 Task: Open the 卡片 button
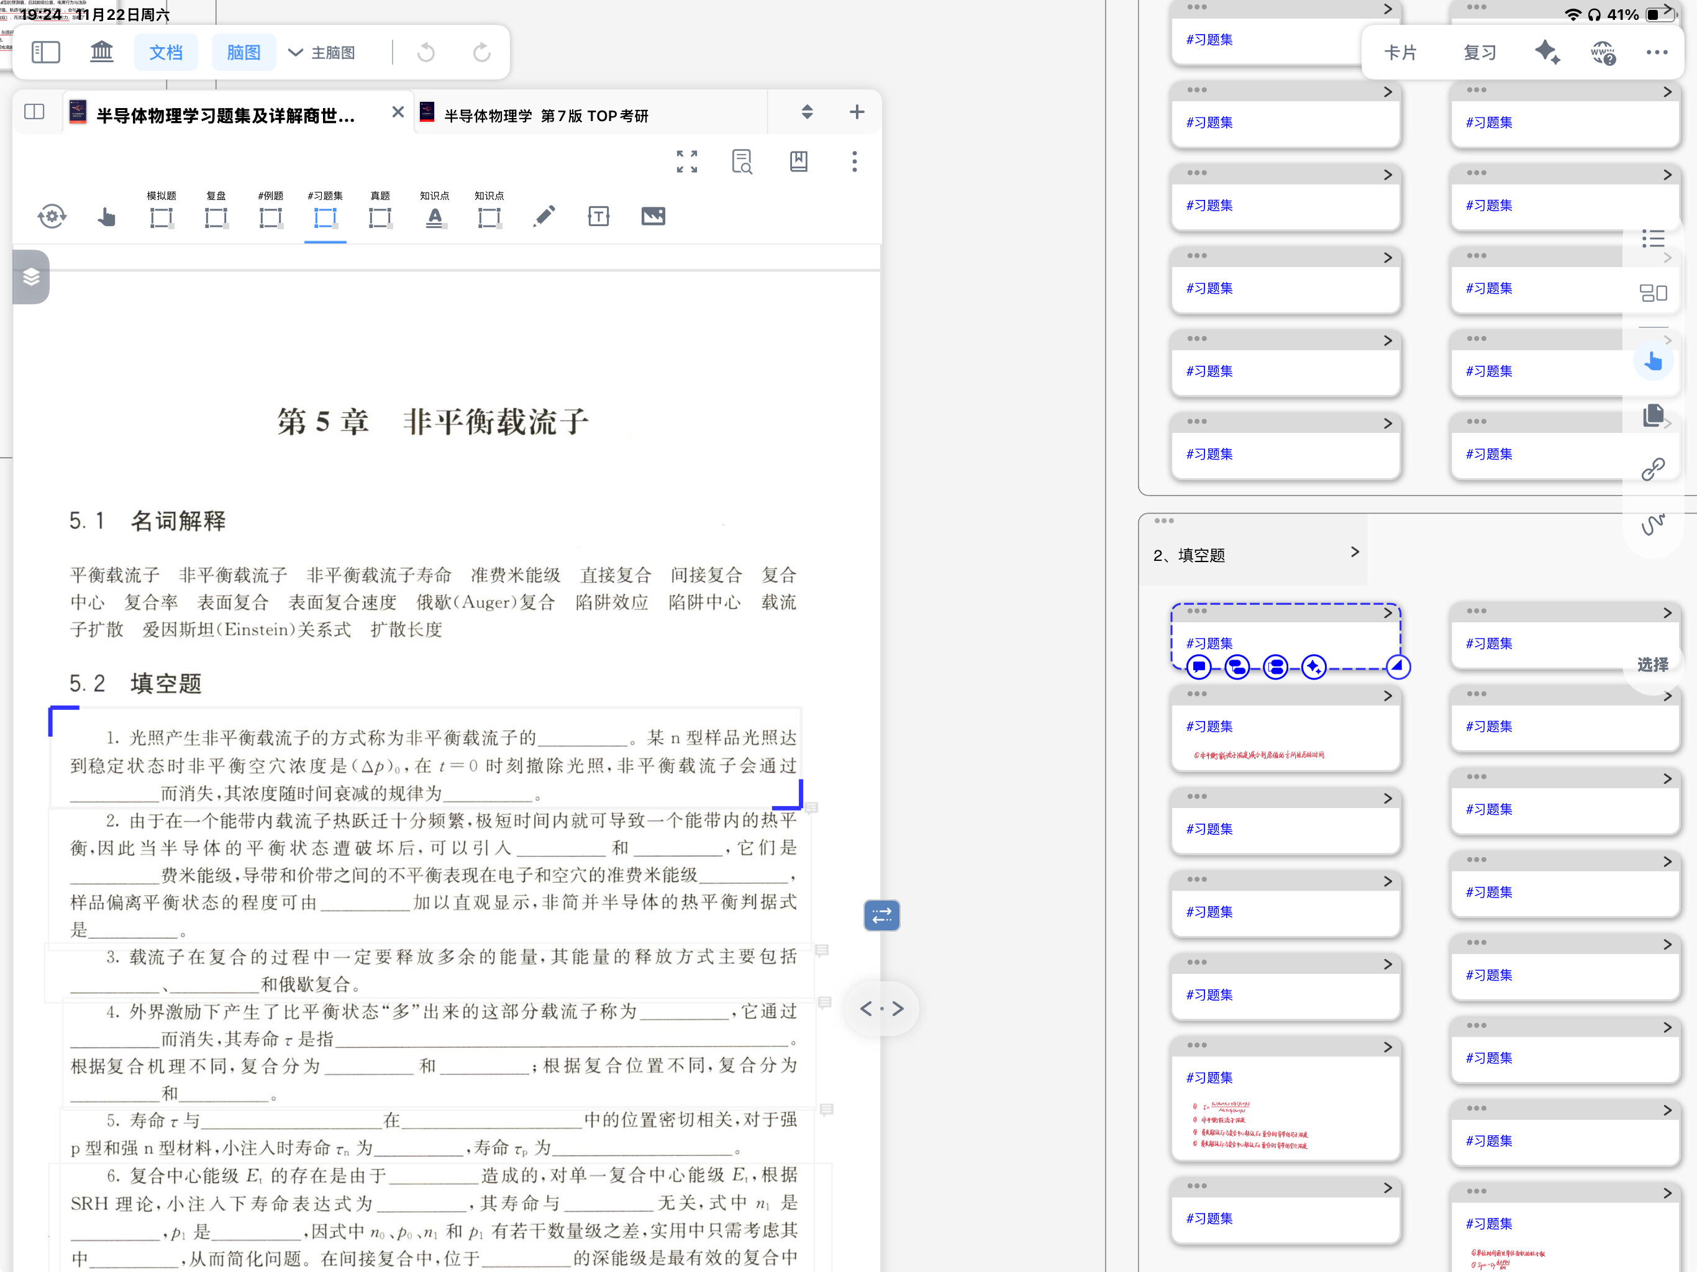(1400, 52)
